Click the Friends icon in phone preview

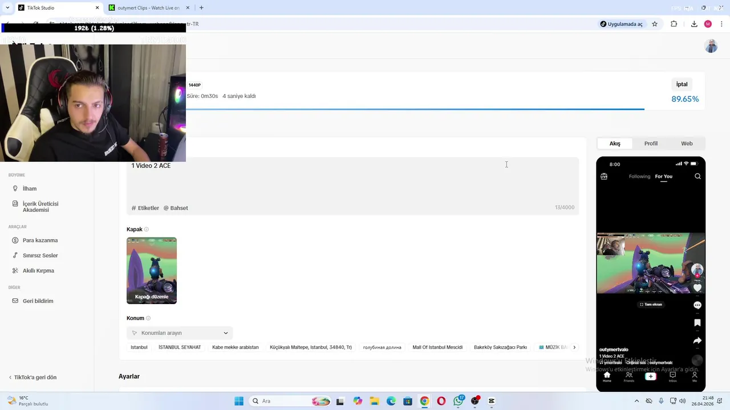[x=629, y=376]
